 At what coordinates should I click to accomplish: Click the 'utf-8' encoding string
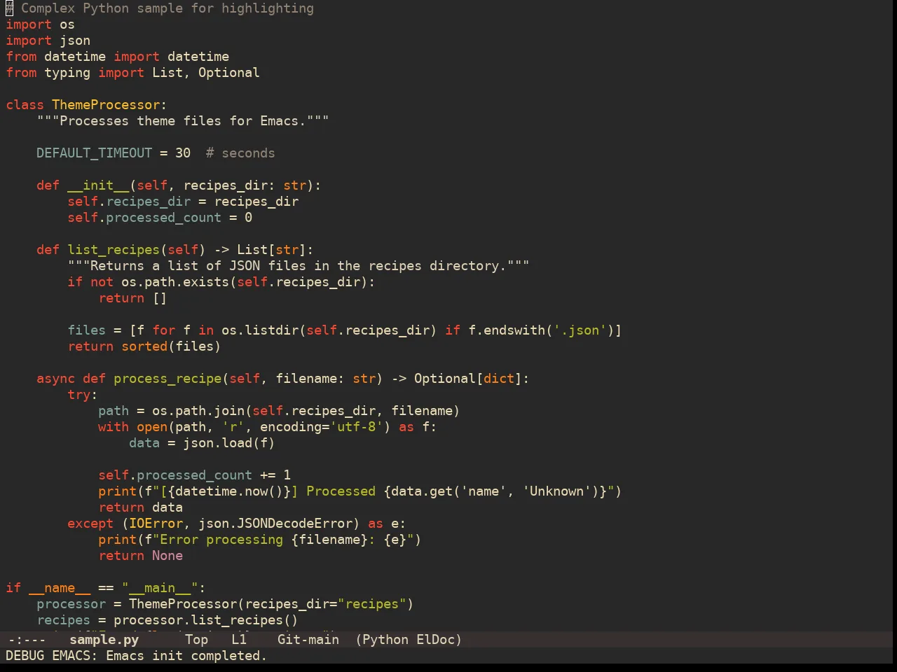[356, 426]
